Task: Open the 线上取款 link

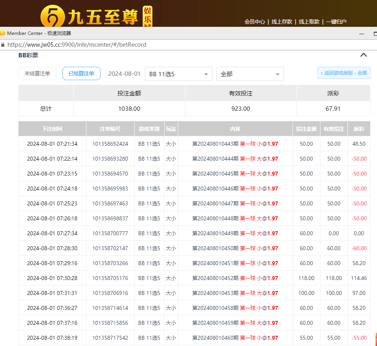Action: click(309, 22)
